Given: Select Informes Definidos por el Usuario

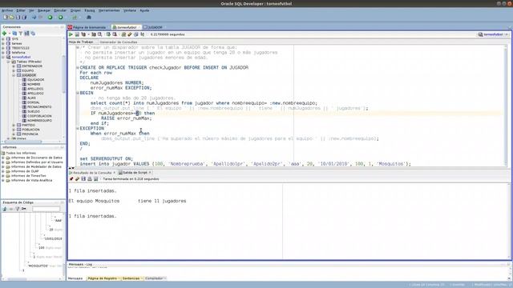Looking at the screenshot, I should point(37,162).
